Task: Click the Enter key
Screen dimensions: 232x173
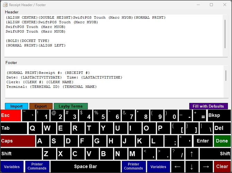Action: (x=203, y=141)
